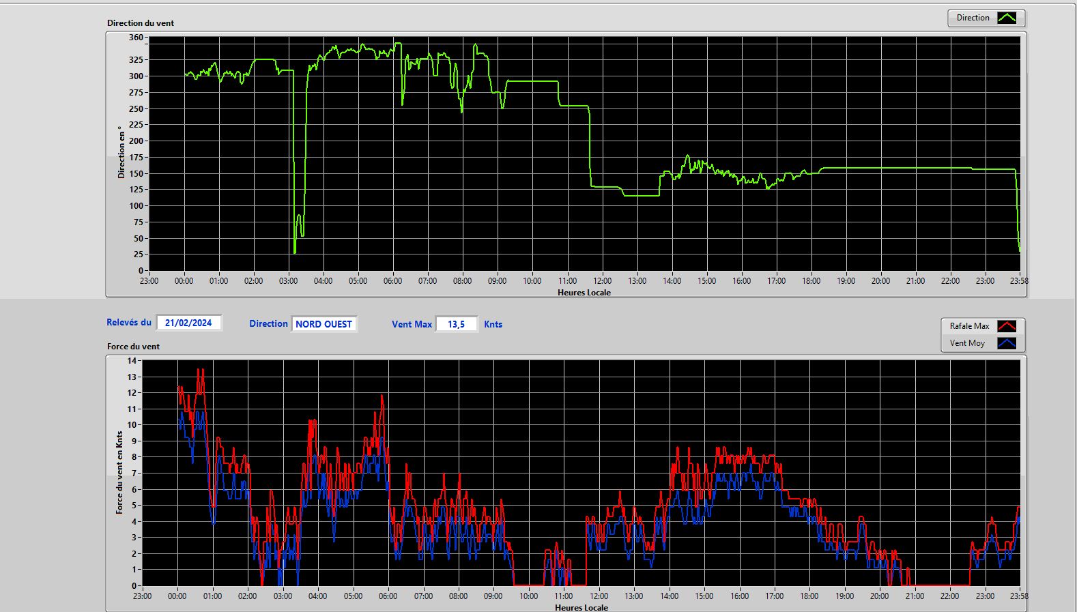Click 'Heures Locale' label under force chart
Viewport: 1077px width, 612px height.
click(x=581, y=607)
